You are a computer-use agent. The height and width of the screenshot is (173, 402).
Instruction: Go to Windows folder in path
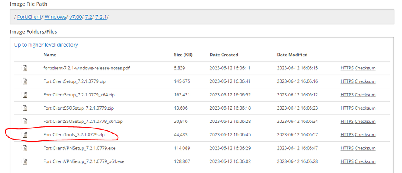coord(55,17)
